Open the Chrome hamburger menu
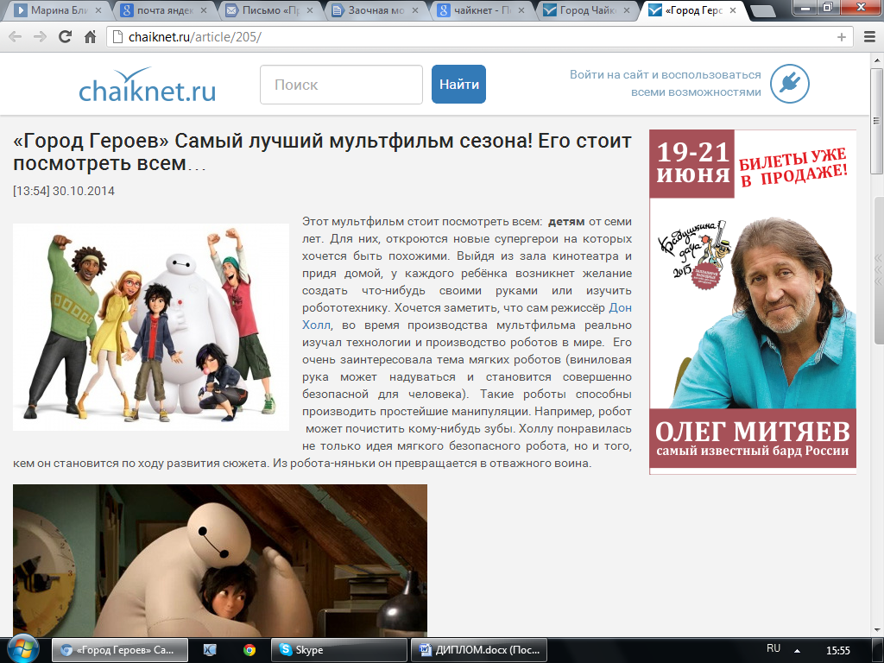884x663 pixels. 869,37
